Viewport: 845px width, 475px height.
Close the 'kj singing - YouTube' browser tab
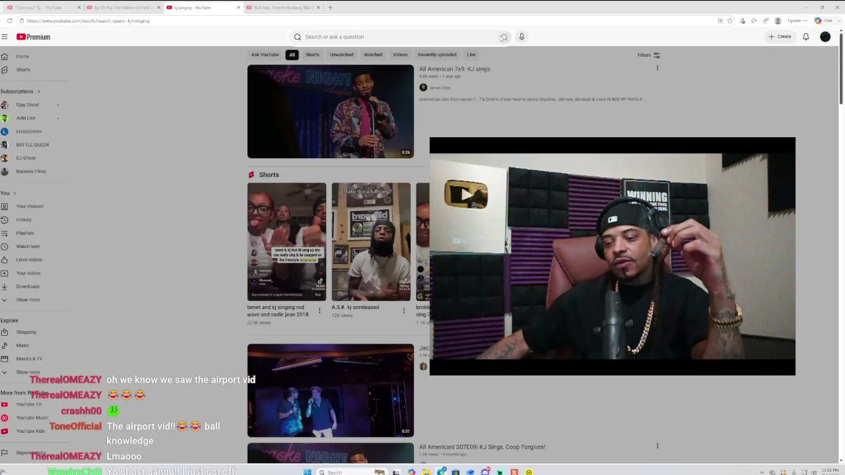(238, 7)
